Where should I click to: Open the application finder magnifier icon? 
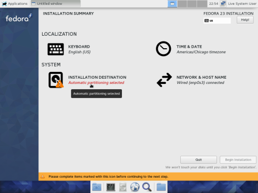tap(147, 187)
